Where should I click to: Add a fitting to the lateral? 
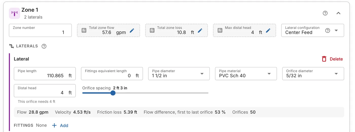(60, 125)
